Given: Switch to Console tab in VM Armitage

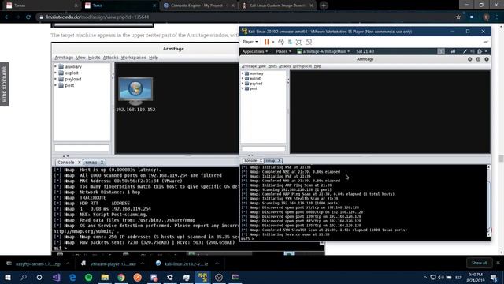Looking at the screenshot, I should pos(250,160).
